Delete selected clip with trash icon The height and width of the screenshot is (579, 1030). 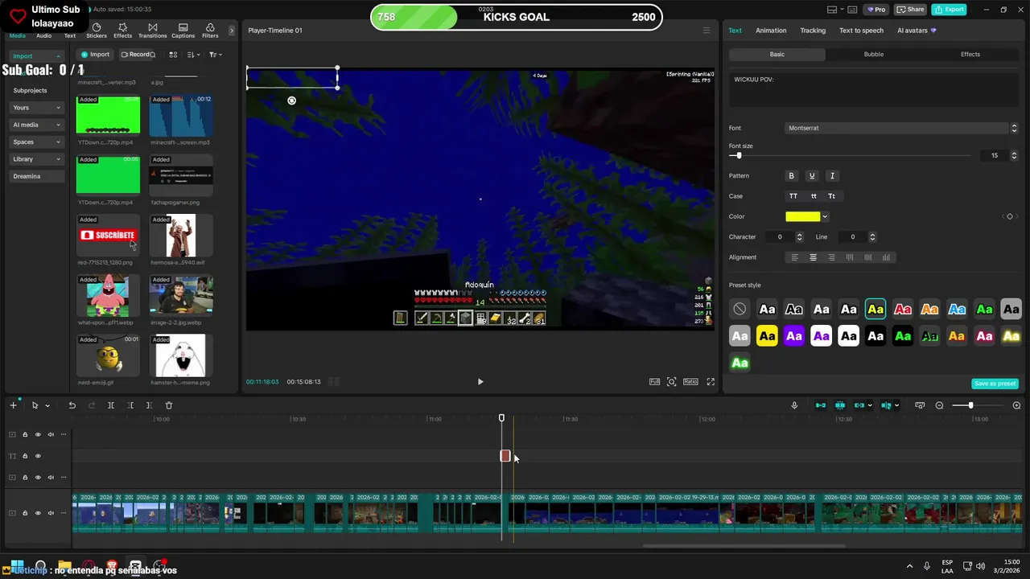point(168,405)
